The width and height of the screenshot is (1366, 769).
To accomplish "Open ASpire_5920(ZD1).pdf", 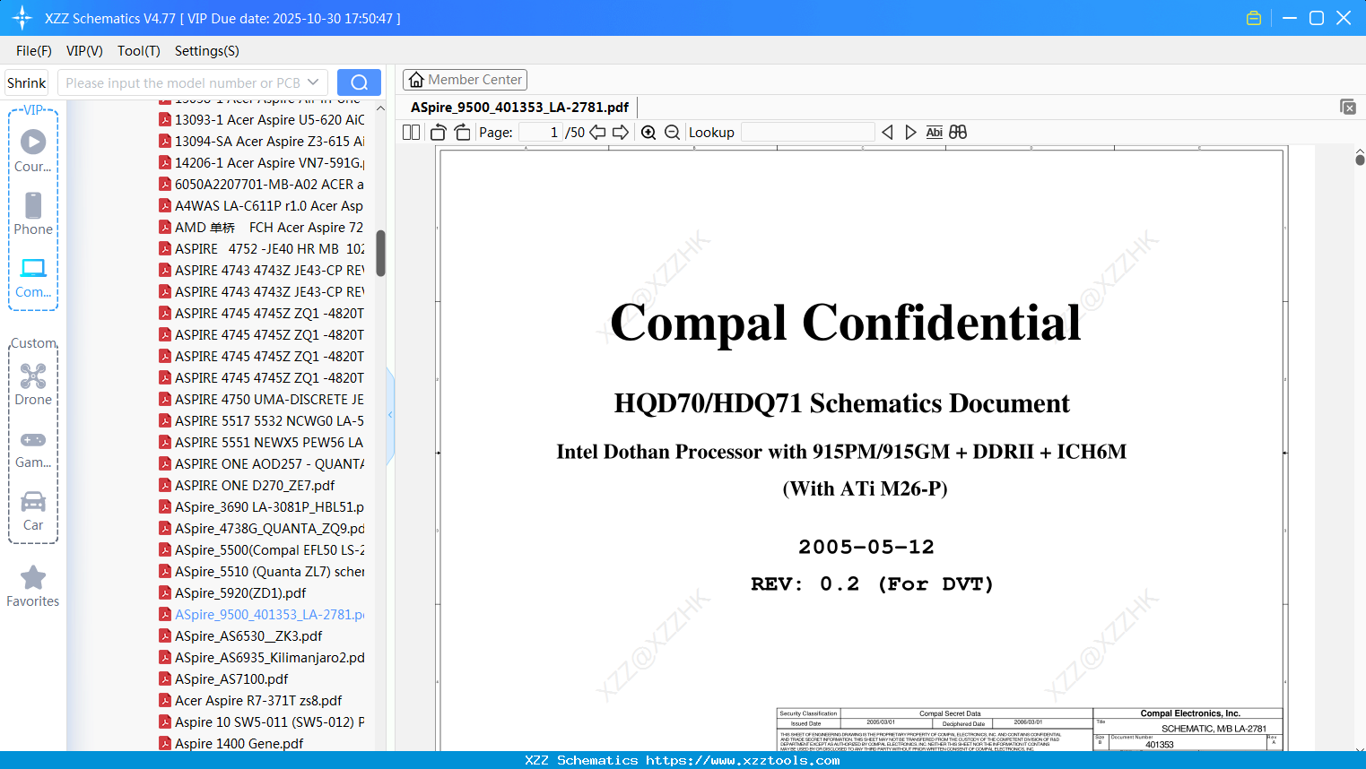I will [x=232, y=593].
